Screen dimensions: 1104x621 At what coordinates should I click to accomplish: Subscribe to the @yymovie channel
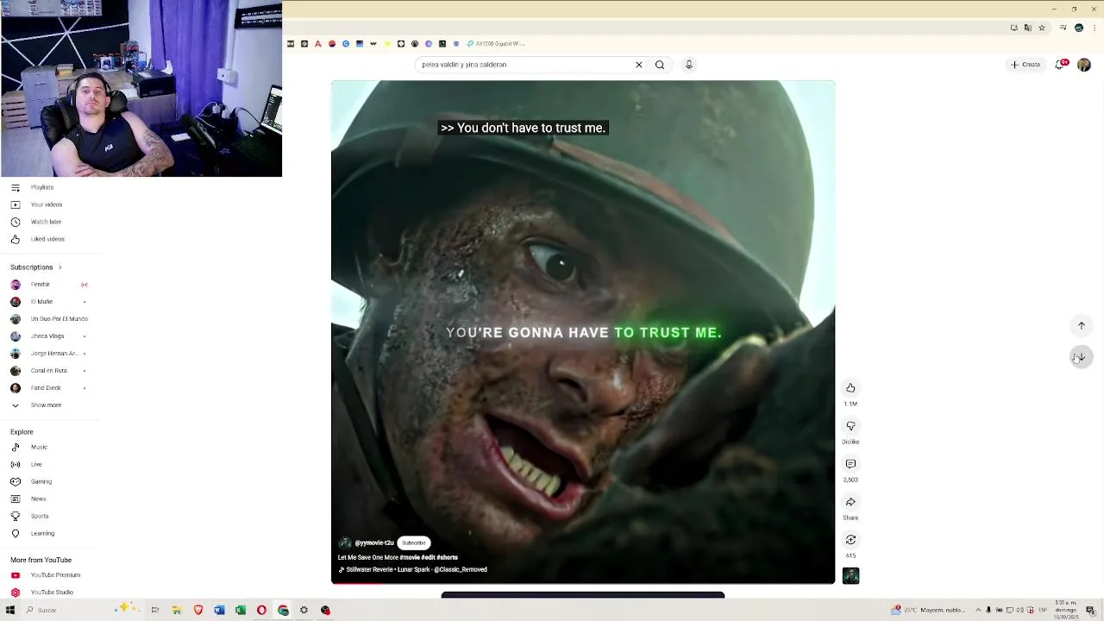[x=414, y=543]
